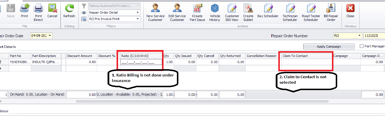Open Road Tester Scheduler
This screenshot has height=116, width=385.
[x=311, y=13]
